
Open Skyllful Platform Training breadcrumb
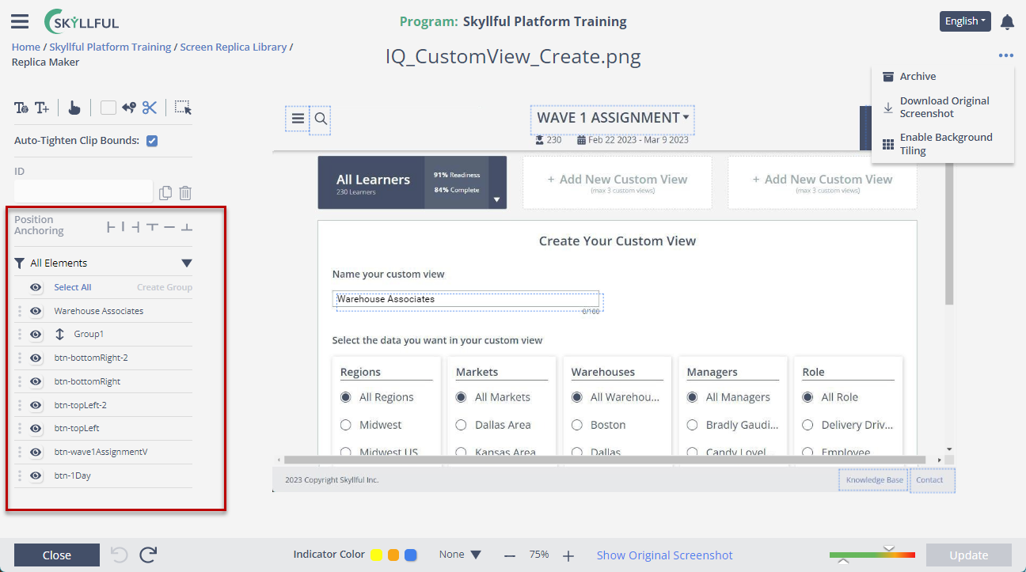coord(110,47)
